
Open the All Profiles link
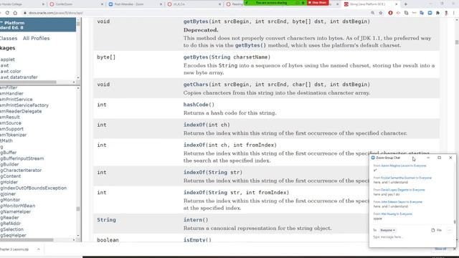36,38
